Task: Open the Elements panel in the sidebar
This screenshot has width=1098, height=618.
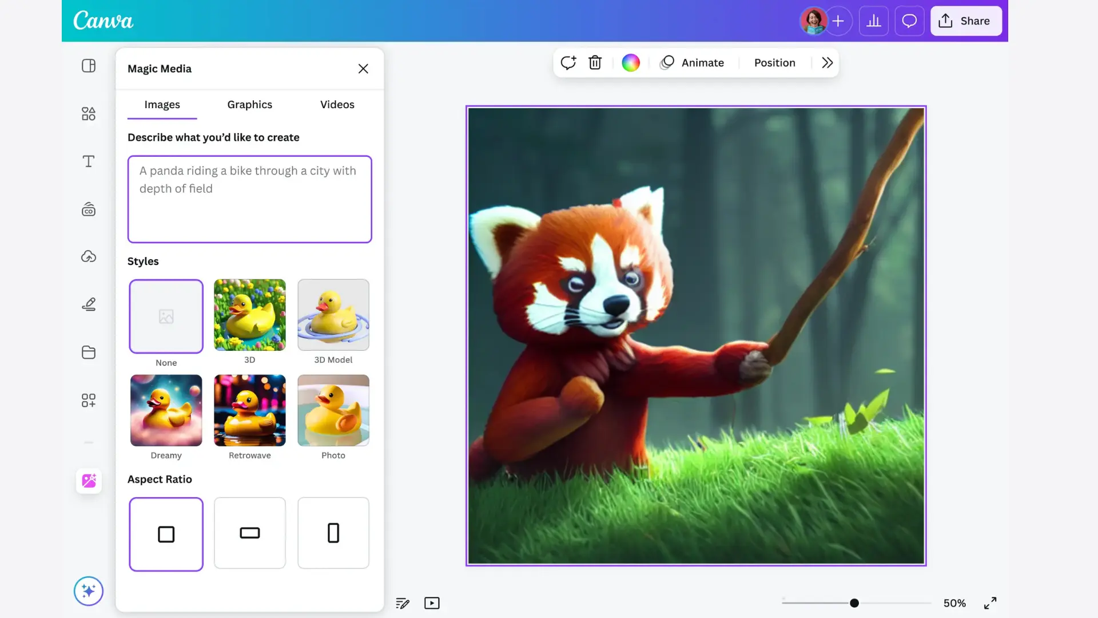Action: 89,113
